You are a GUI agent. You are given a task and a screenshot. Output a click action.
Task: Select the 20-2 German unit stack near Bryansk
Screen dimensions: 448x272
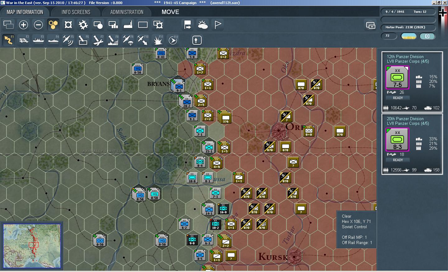click(x=186, y=102)
